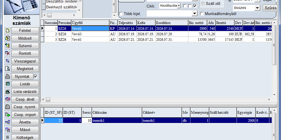This screenshot has height=140, width=281.
Task: Click the wizard icon beside the Lista varázsló button
Action: [7, 92]
